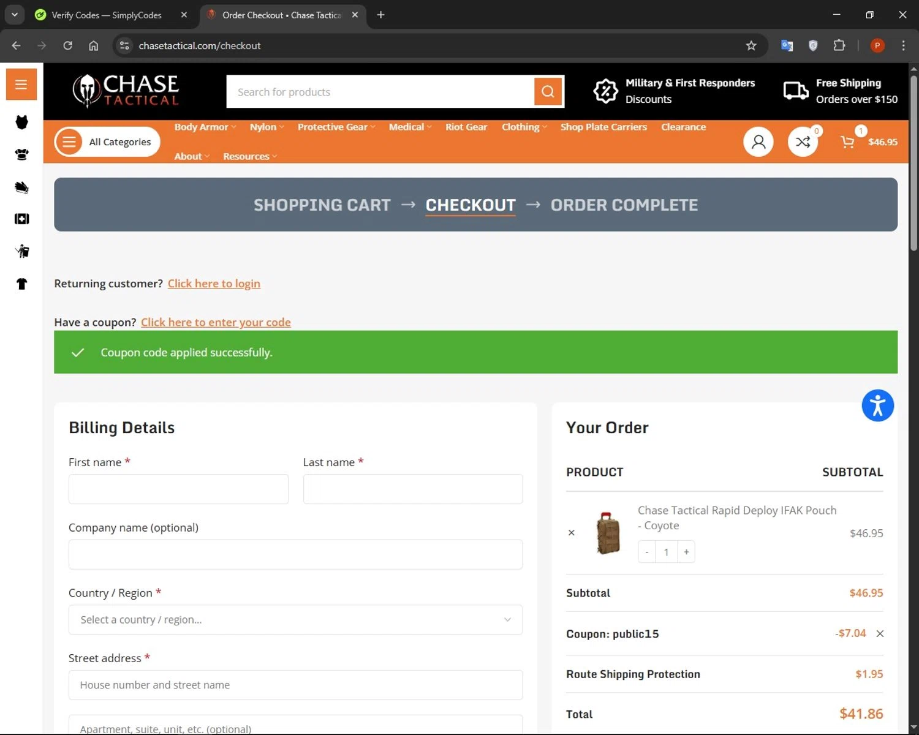Open the Chrome three-dot menu

click(903, 45)
